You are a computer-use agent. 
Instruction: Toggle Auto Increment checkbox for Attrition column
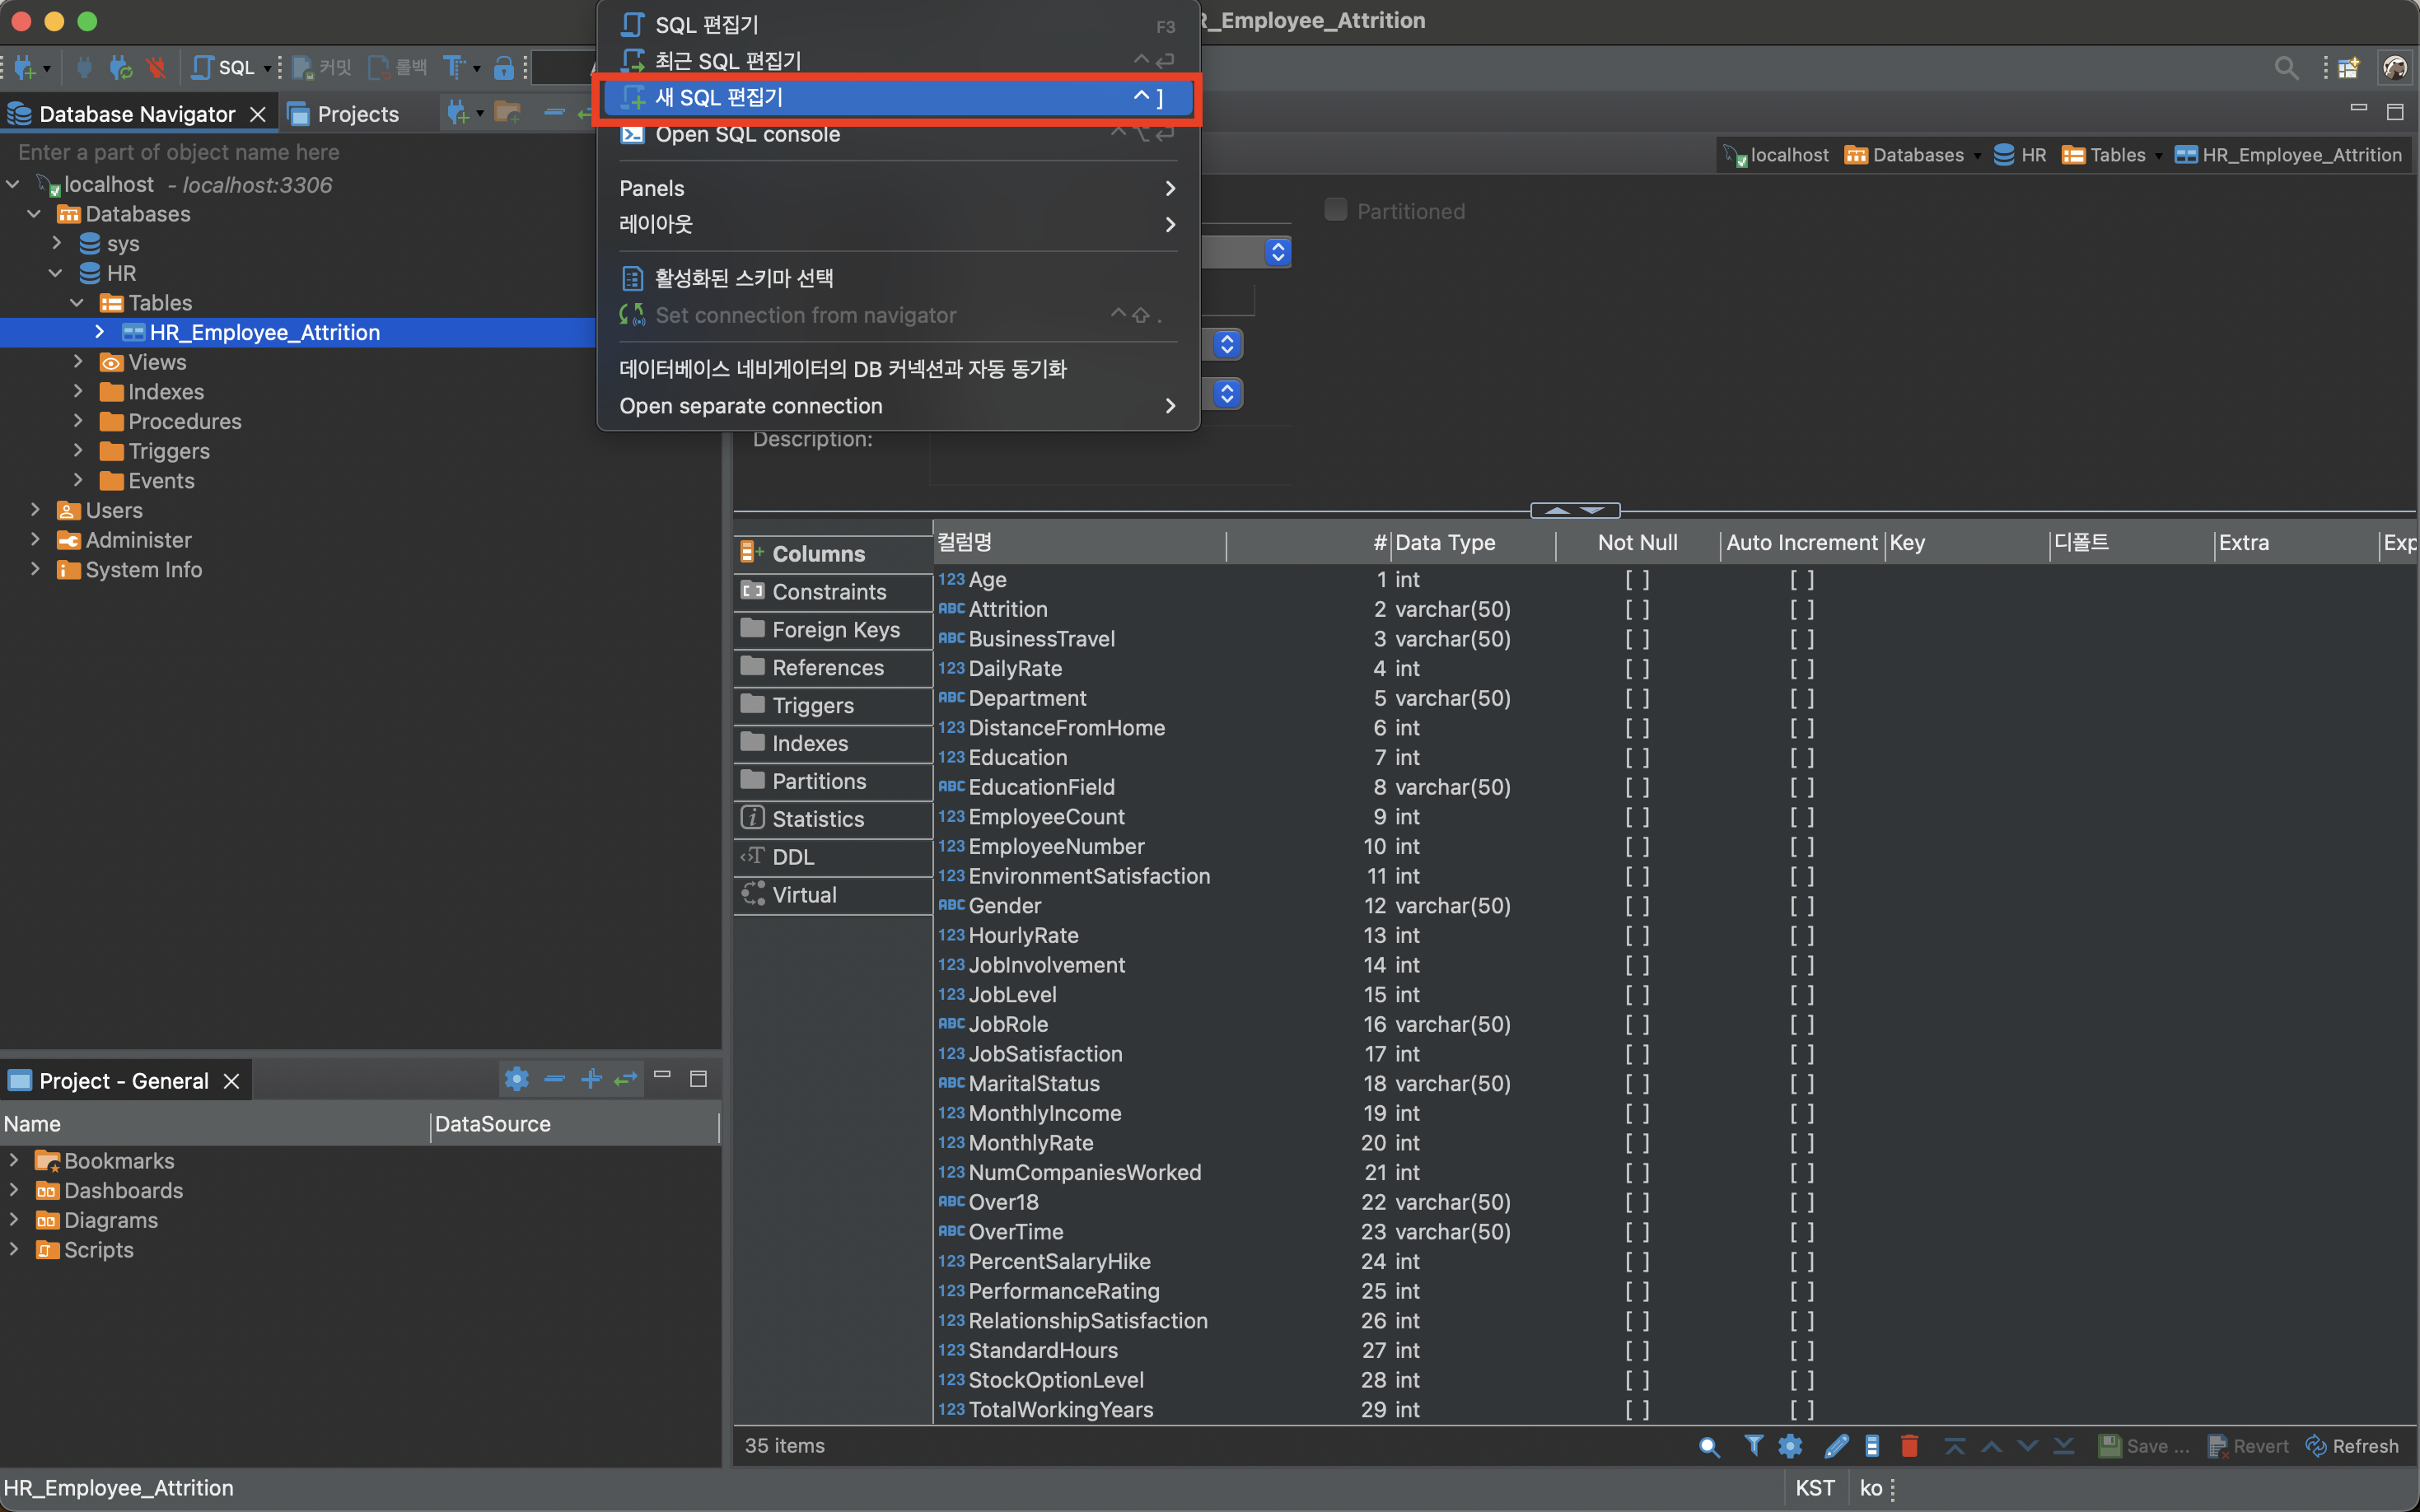pyautogui.click(x=1801, y=609)
